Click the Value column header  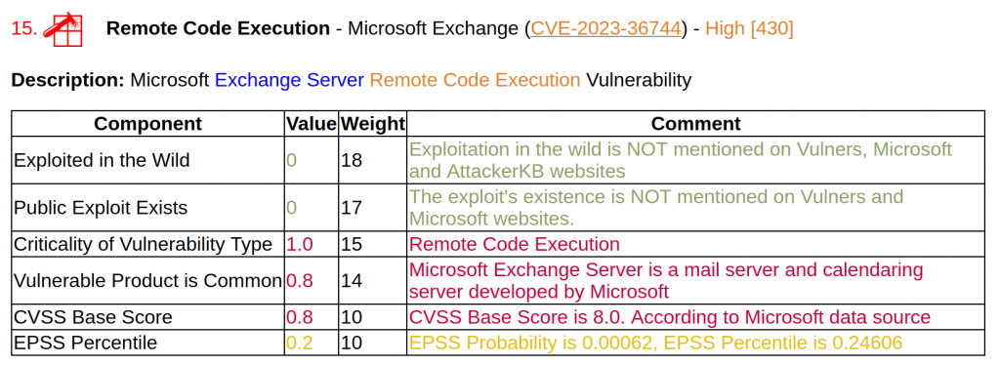311,123
